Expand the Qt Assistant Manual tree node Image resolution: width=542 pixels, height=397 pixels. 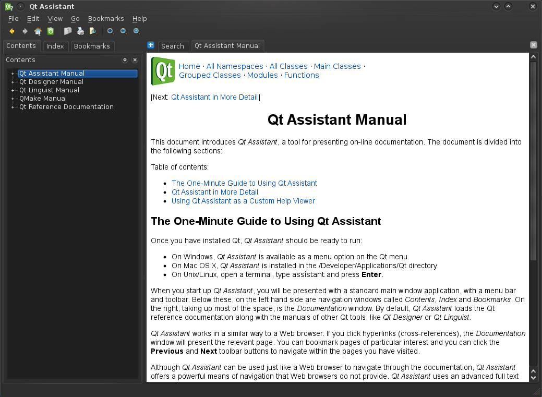(13, 74)
